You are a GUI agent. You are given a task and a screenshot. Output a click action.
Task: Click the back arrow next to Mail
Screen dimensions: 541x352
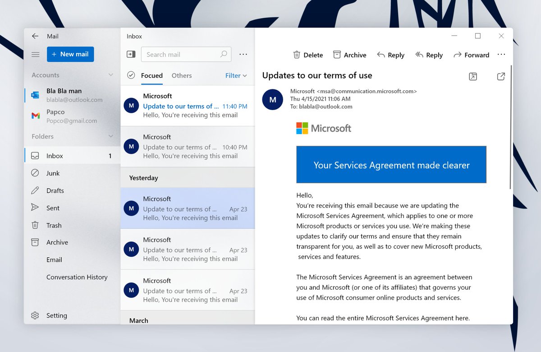point(35,36)
